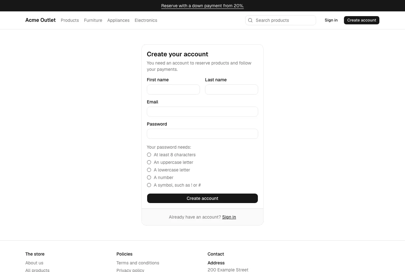Open the Products nav item
The image size is (405, 272).
coord(70,20)
